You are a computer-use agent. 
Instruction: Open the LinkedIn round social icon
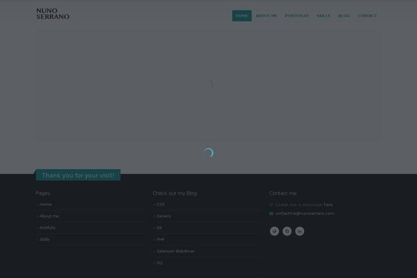(x=300, y=231)
